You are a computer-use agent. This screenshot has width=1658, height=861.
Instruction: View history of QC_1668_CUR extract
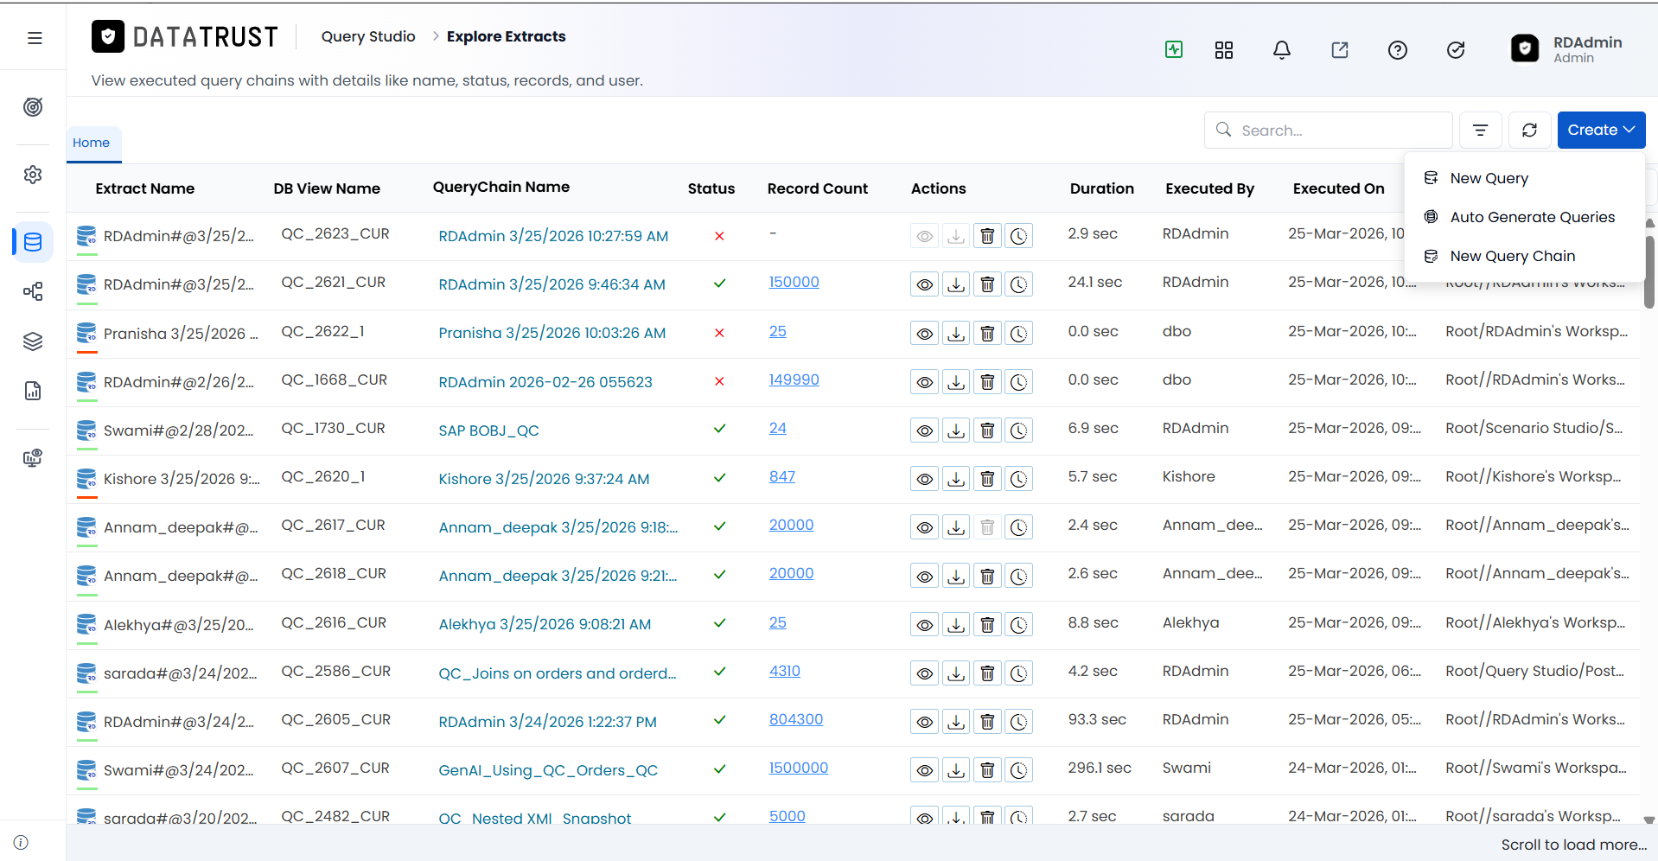click(1019, 382)
